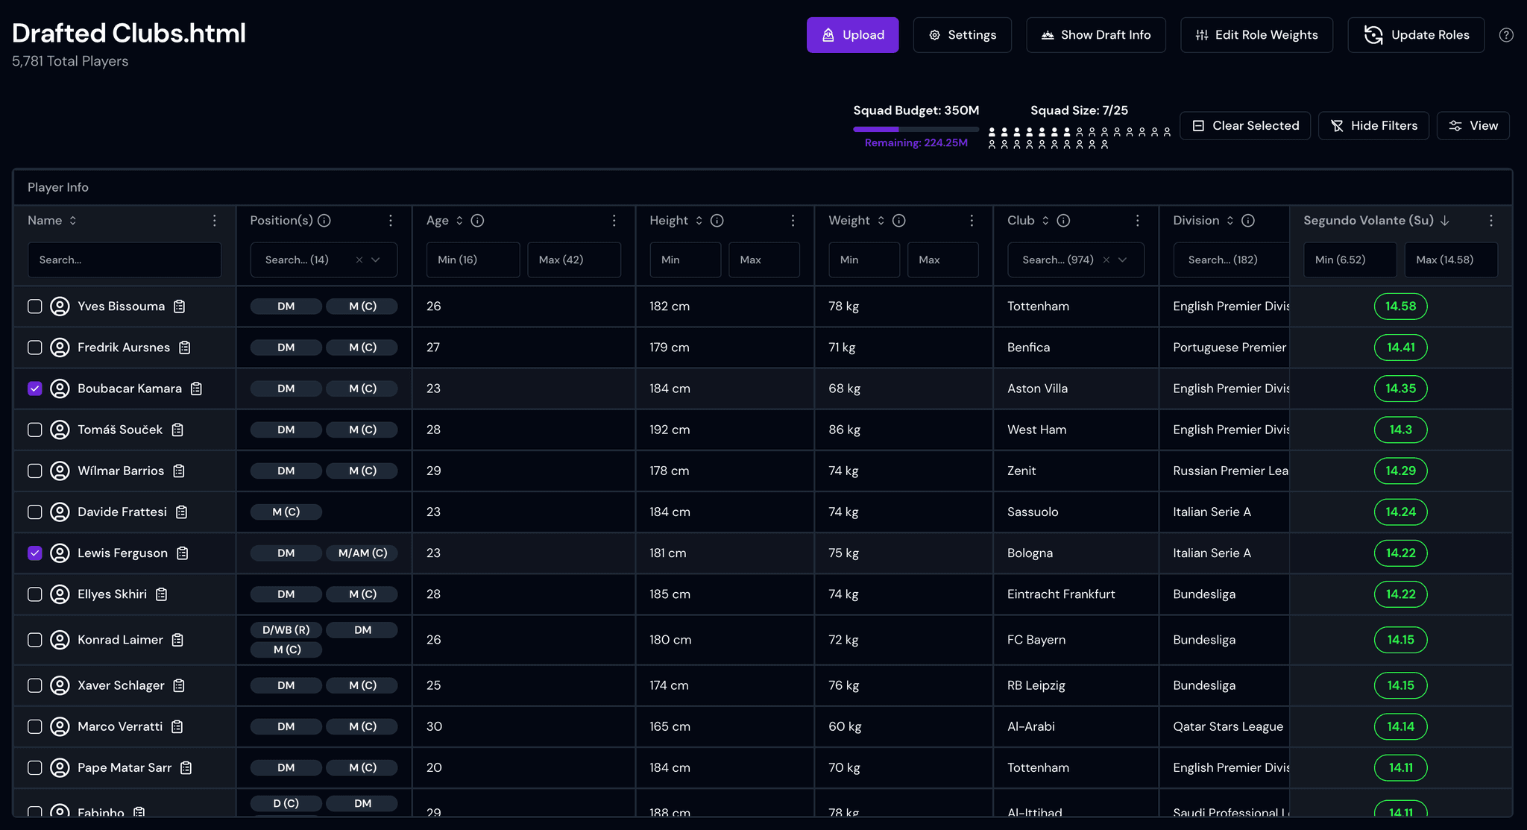The image size is (1527, 830).
Task: Click the Clear Selected button
Action: coord(1245,126)
